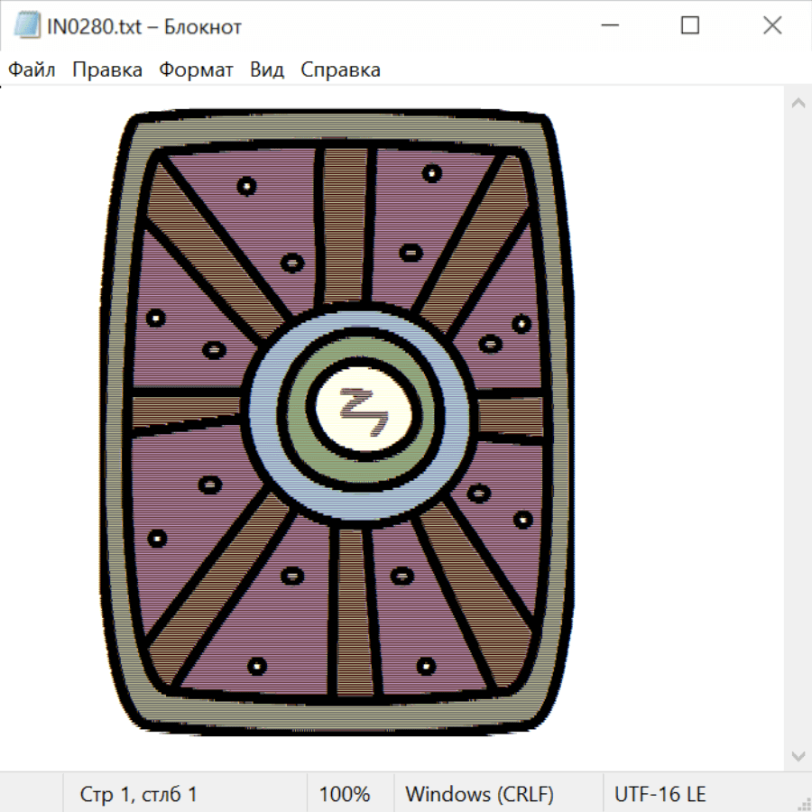Click the Notepad icon in title bar
Image resolution: width=812 pixels, height=812 pixels.
tap(26, 26)
